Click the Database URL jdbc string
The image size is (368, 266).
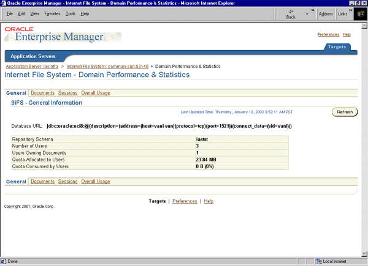(169, 126)
